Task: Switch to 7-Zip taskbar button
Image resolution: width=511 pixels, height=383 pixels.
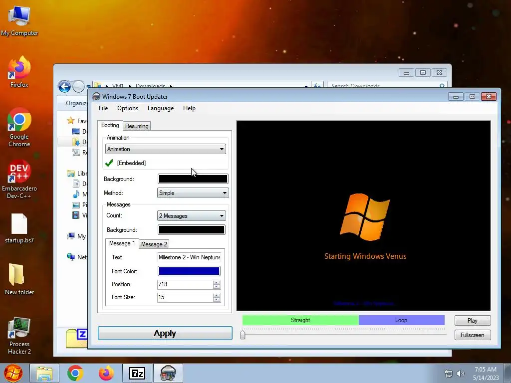Action: [137, 373]
